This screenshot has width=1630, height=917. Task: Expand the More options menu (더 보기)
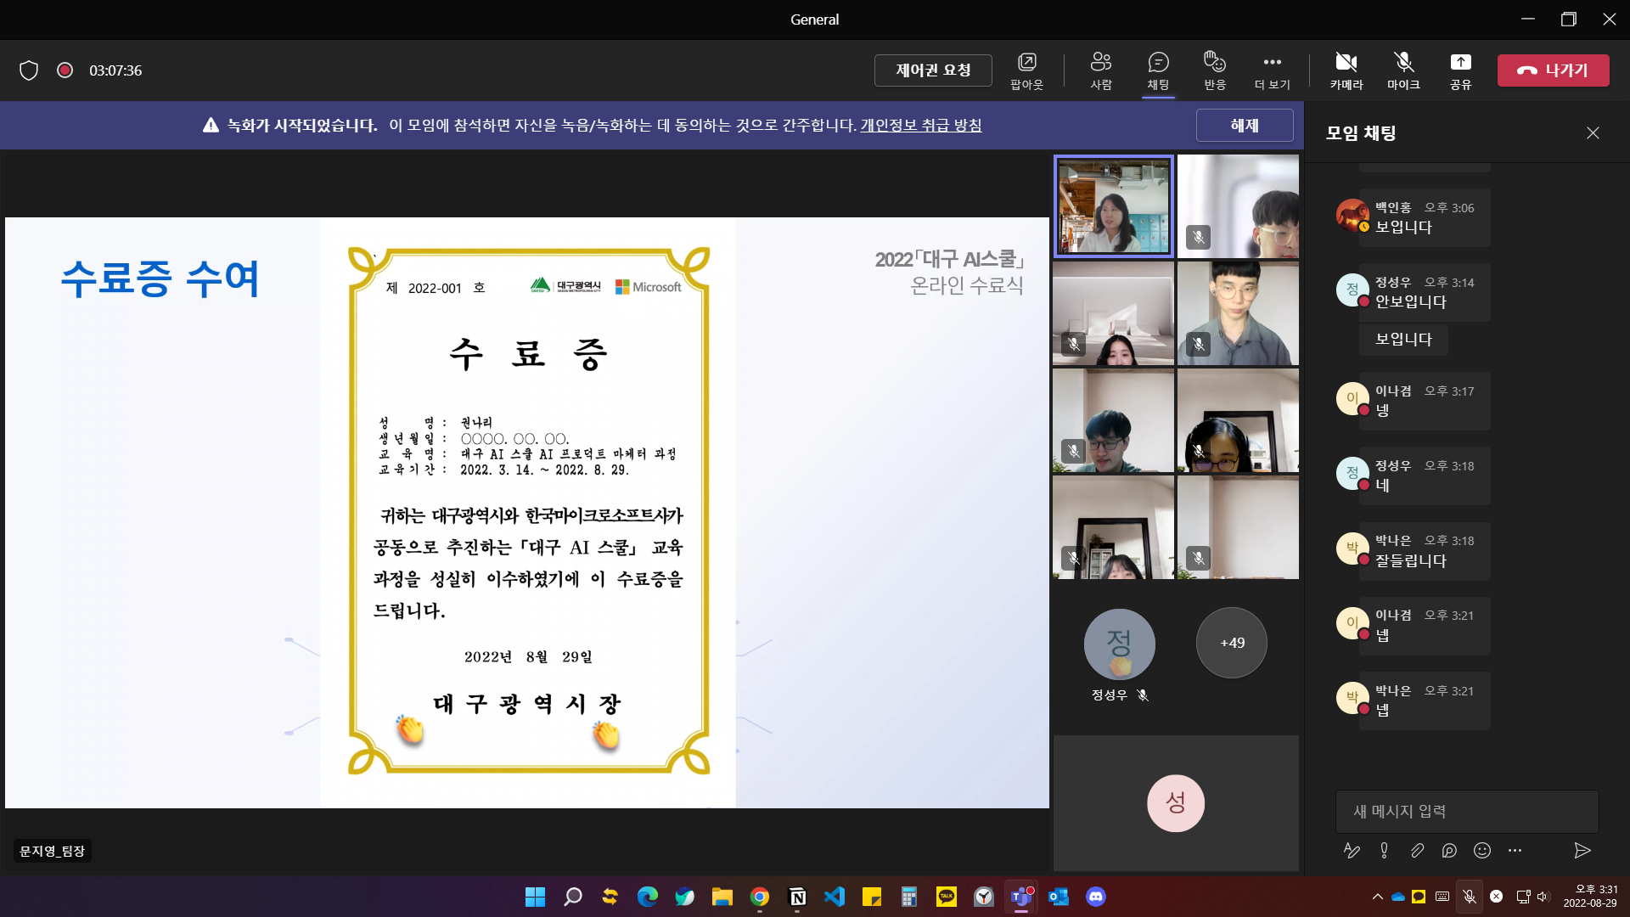tap(1272, 70)
